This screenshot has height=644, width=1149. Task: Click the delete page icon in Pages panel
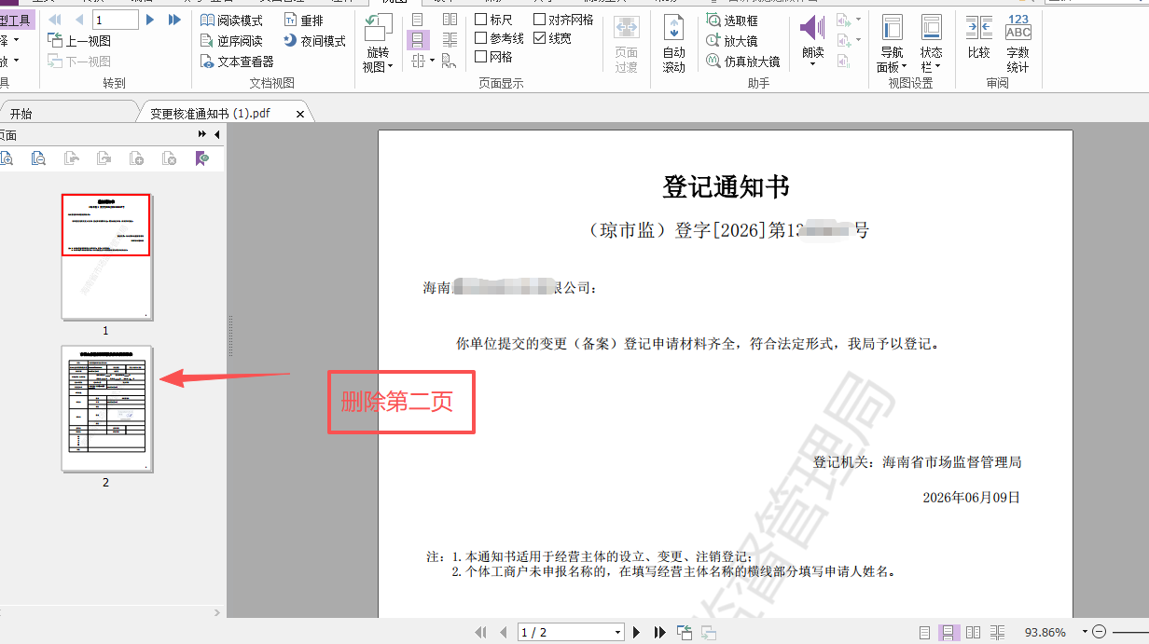click(169, 158)
